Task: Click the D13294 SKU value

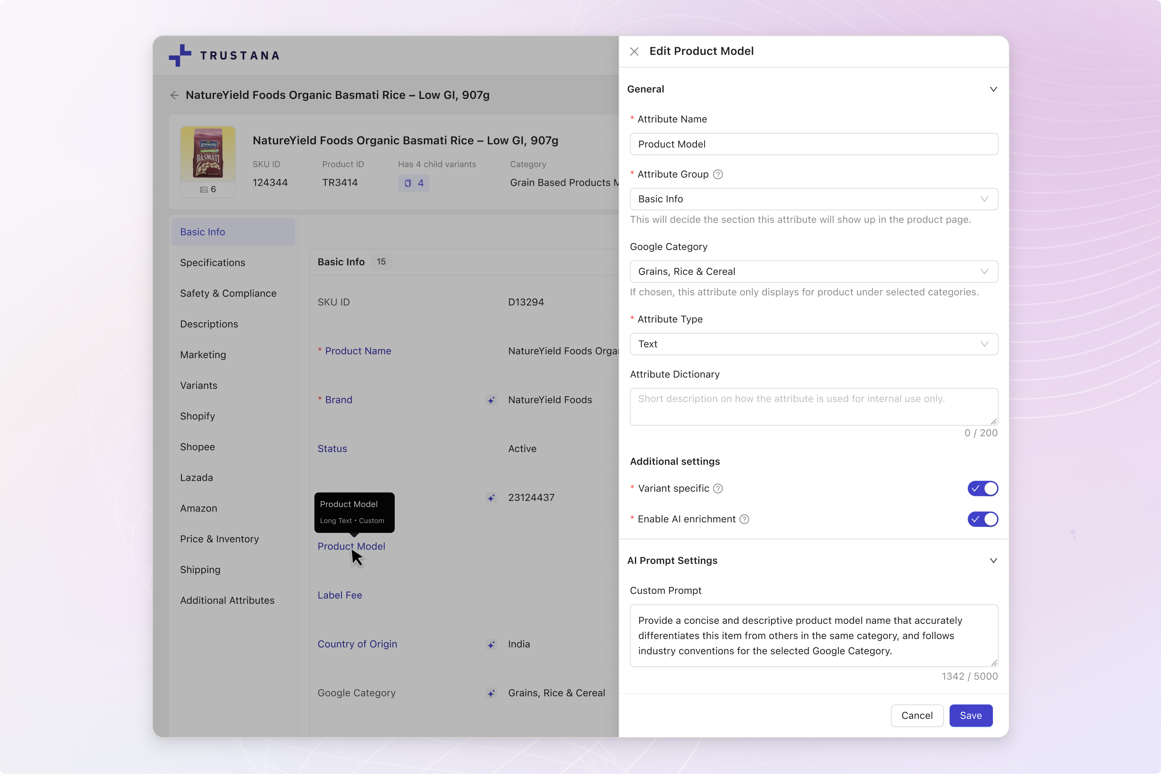Action: pos(526,302)
